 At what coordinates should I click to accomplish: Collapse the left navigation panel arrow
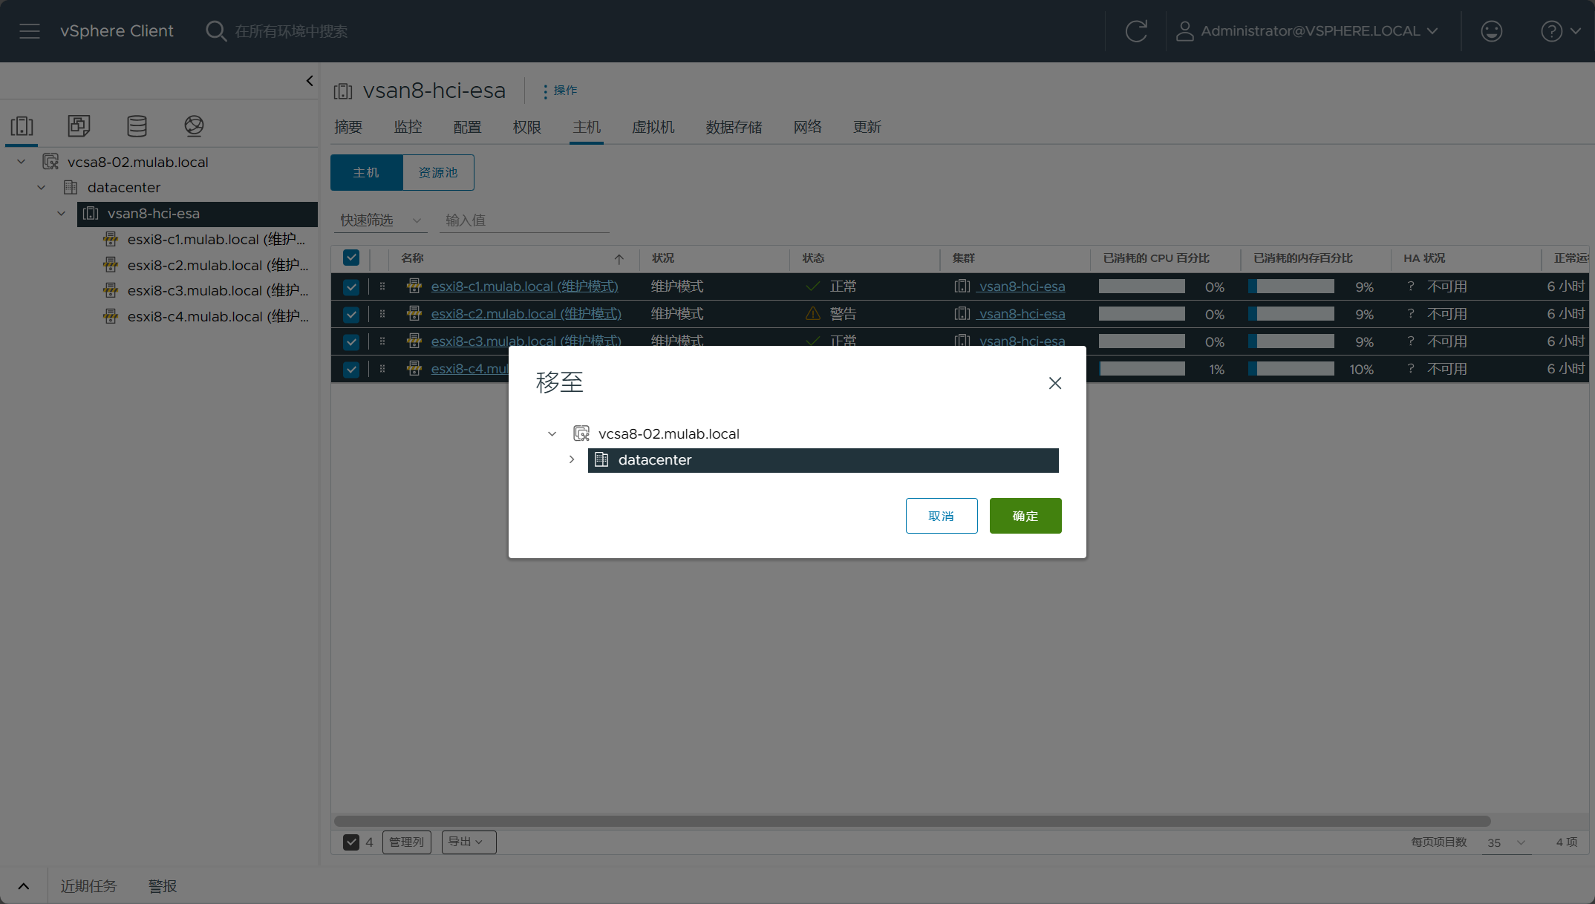[310, 81]
